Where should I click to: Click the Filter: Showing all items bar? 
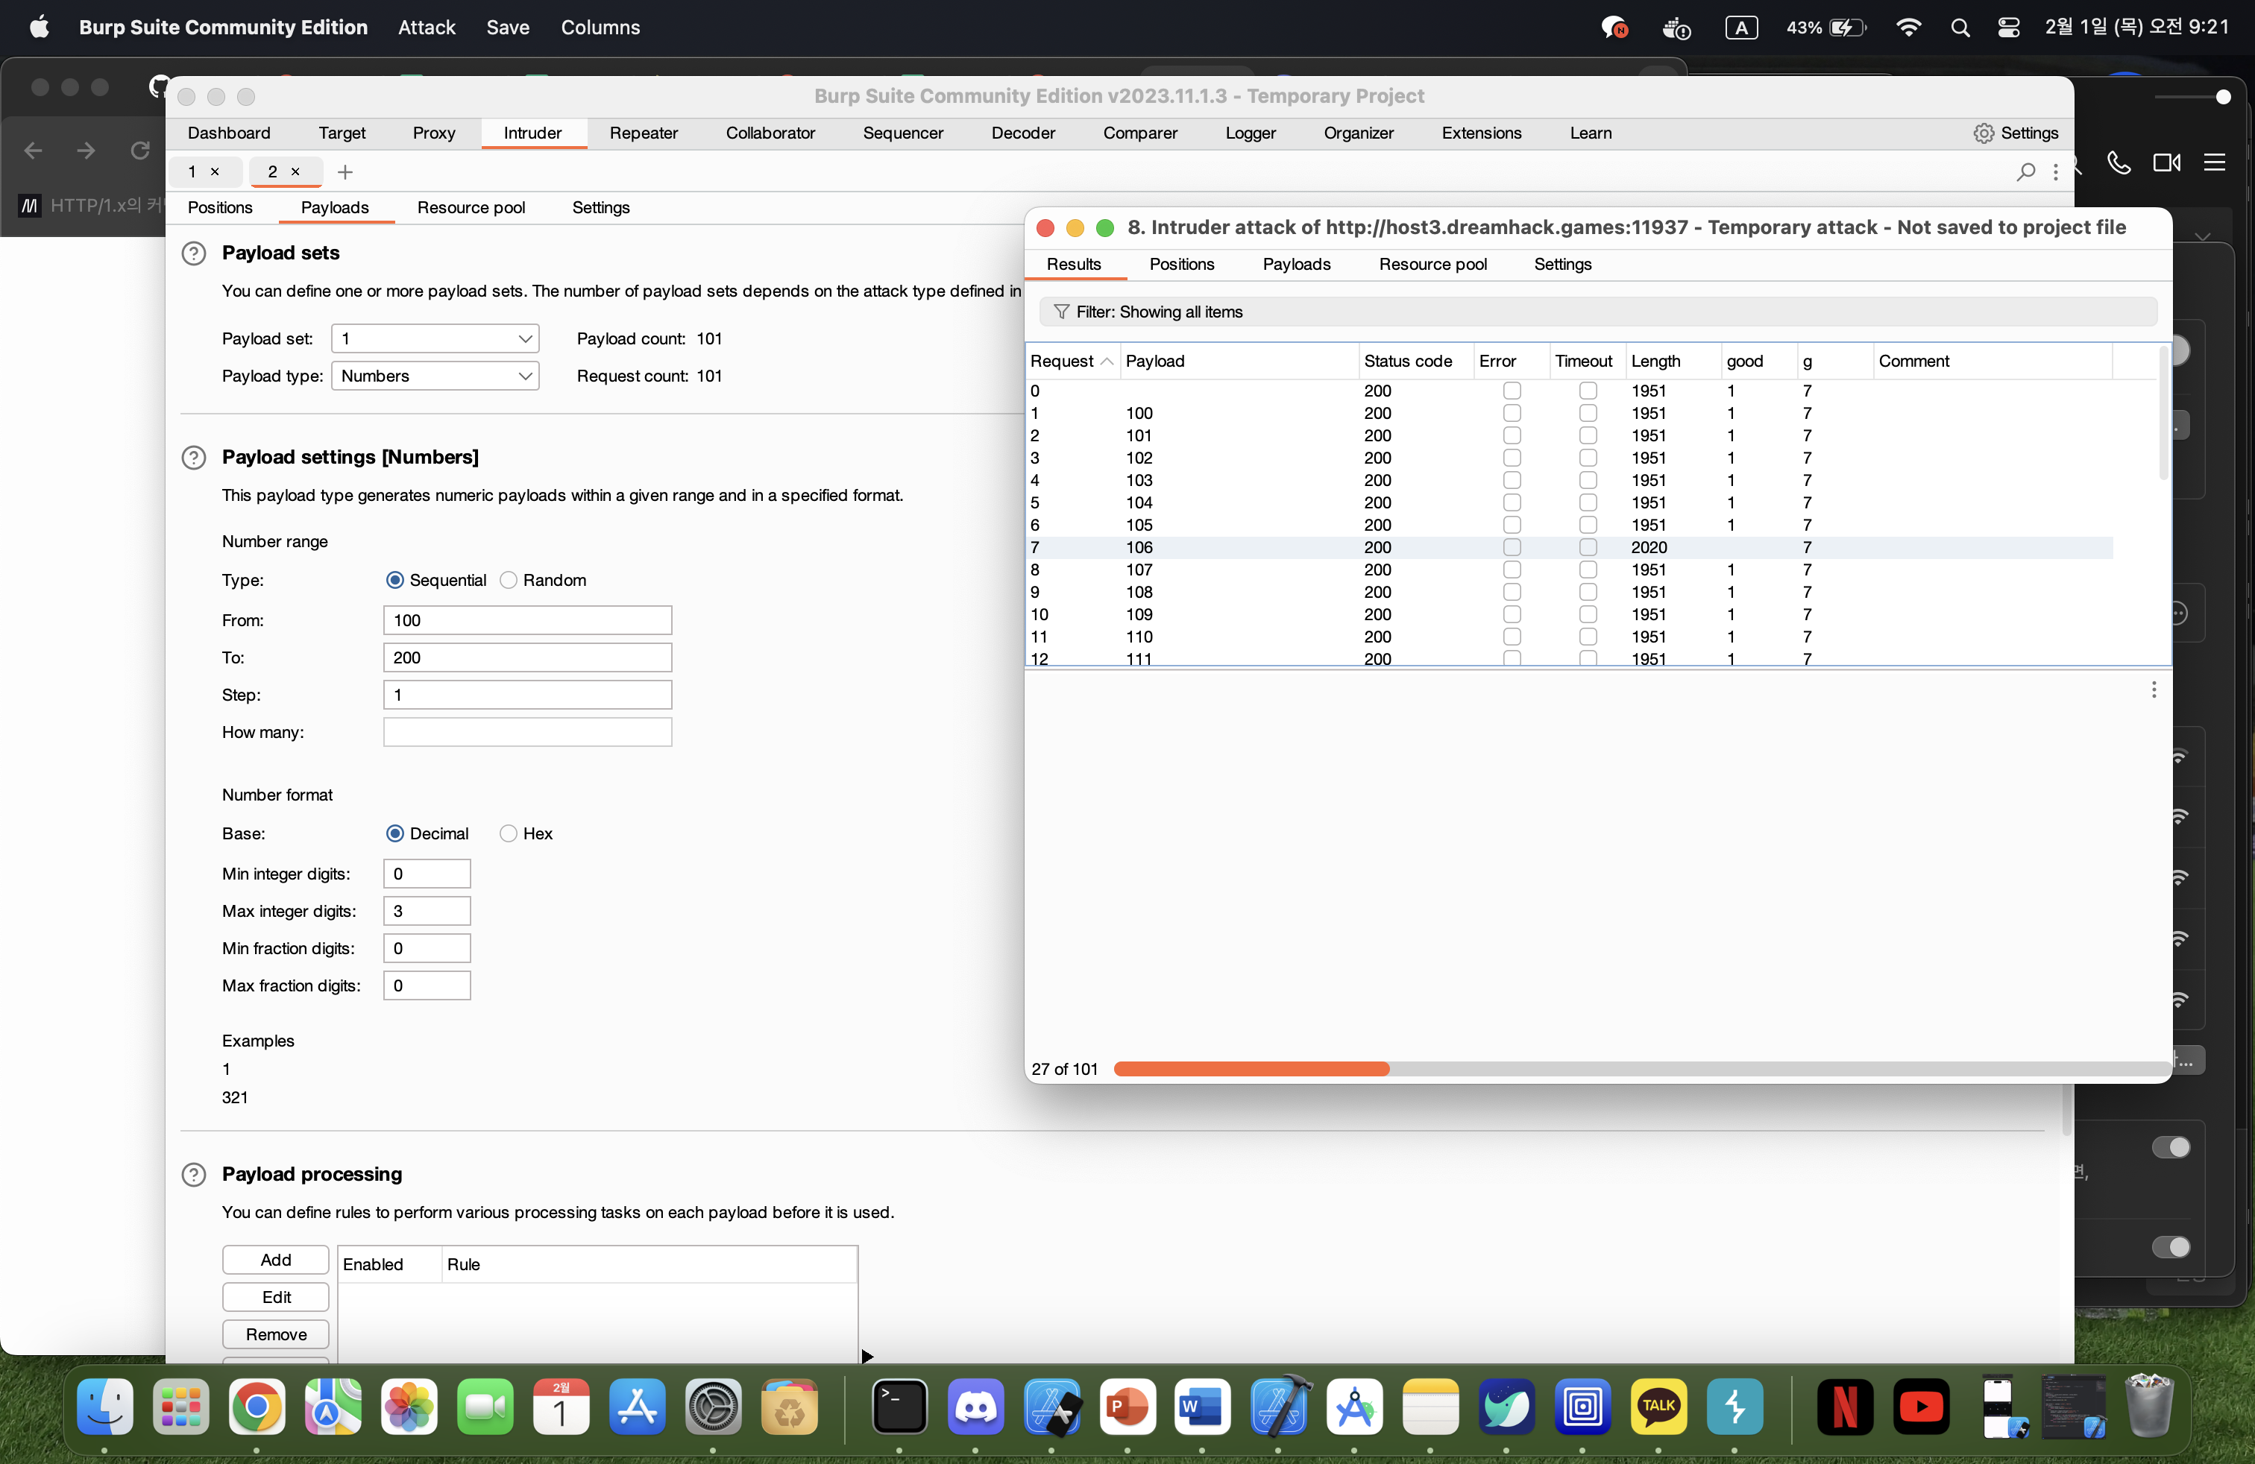[1597, 312]
